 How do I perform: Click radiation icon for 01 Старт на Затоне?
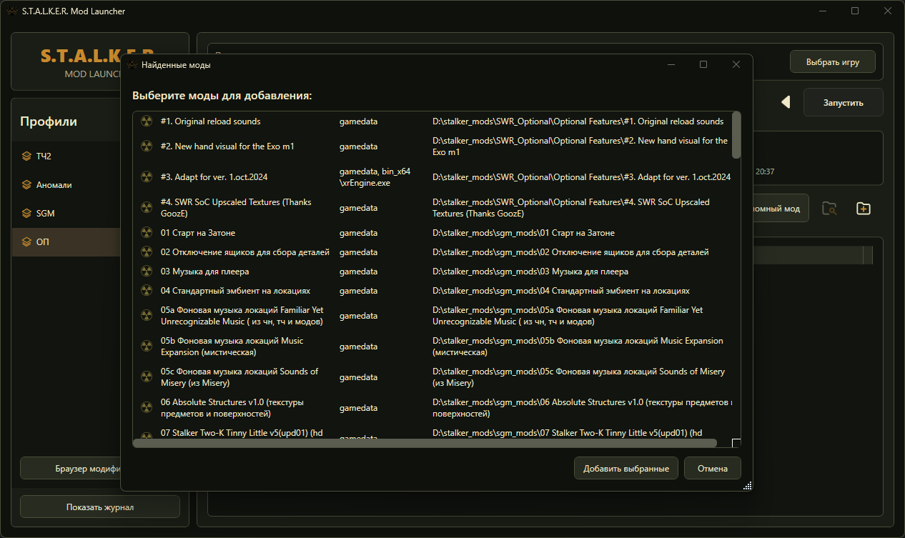coord(147,233)
